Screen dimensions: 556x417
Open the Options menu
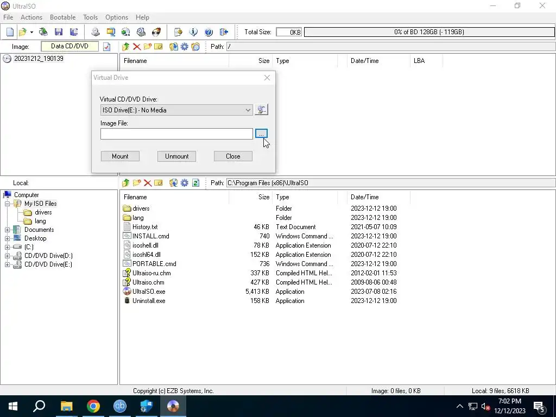pos(117,17)
